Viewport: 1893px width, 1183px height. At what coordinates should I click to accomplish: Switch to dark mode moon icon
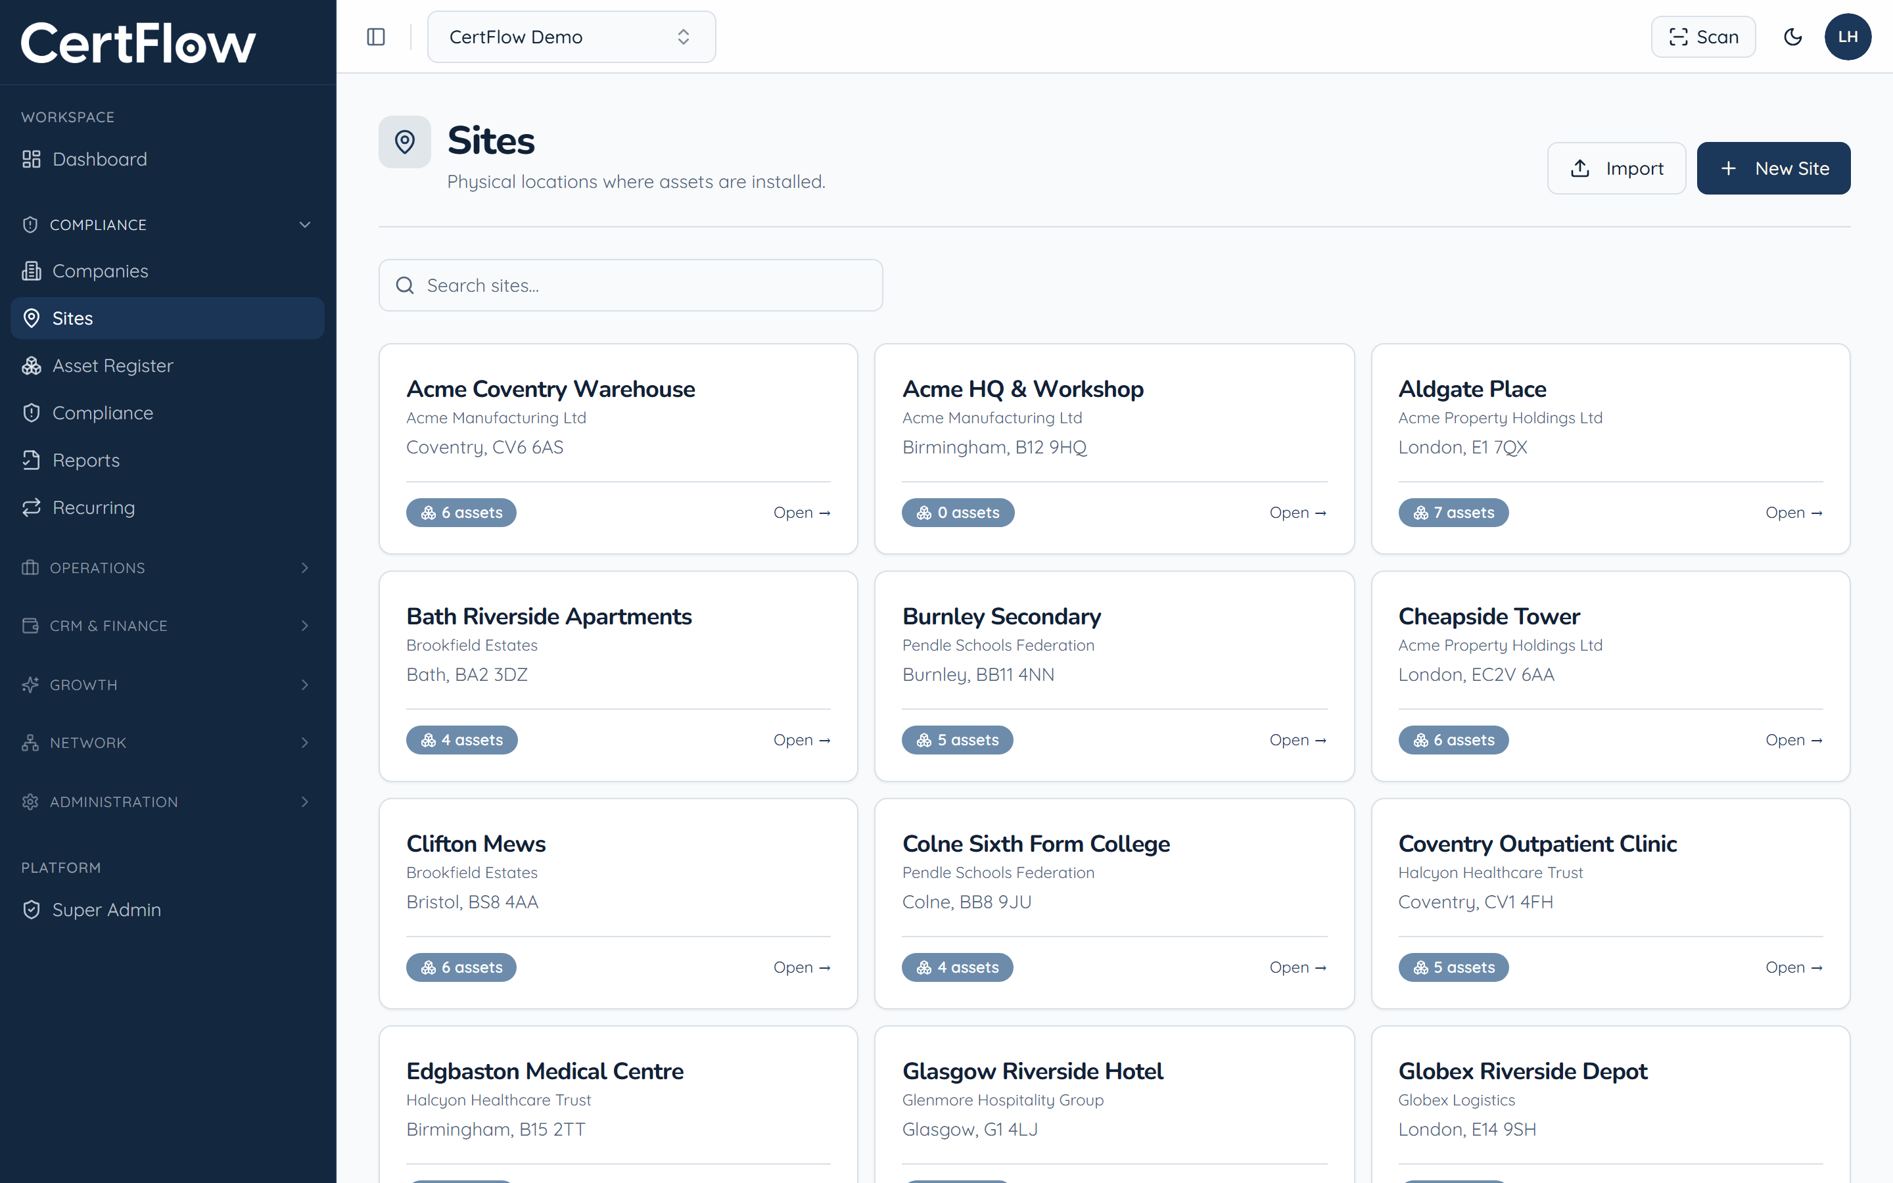[1792, 37]
